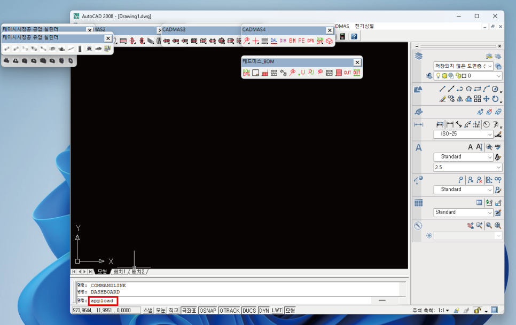Click the Erase tool icon

coord(442,99)
